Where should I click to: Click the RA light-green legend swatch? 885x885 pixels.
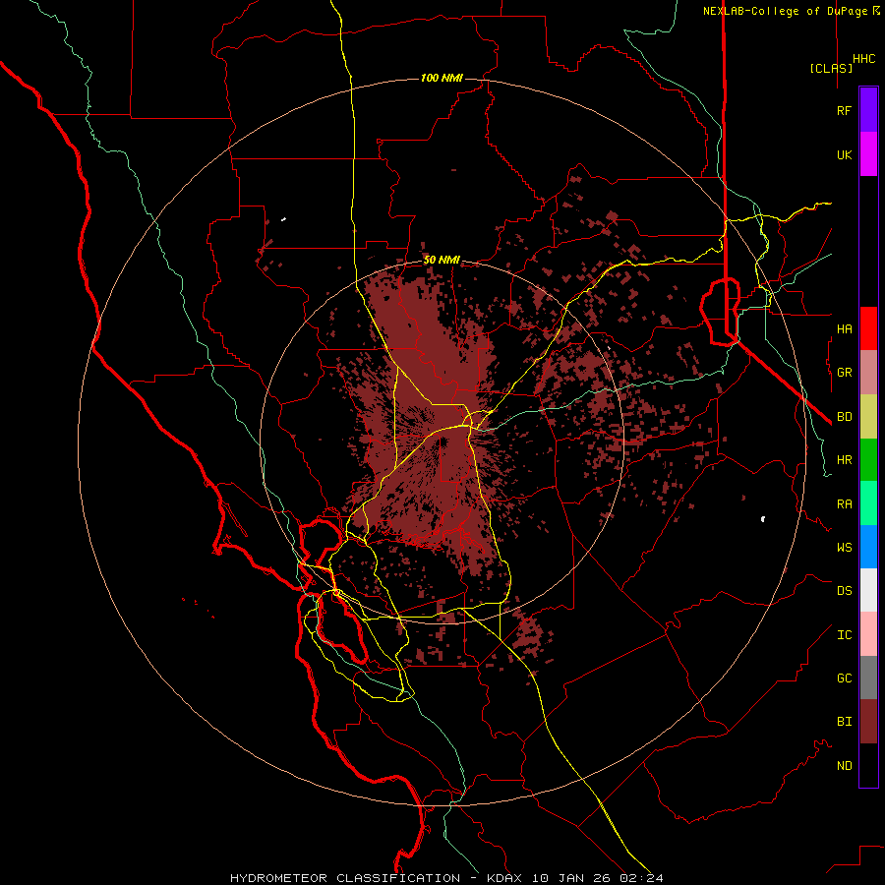click(868, 503)
